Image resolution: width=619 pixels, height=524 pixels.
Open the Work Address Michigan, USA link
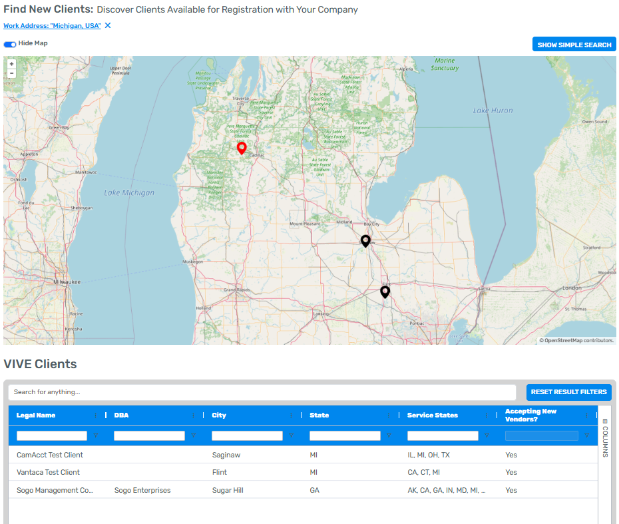(52, 26)
